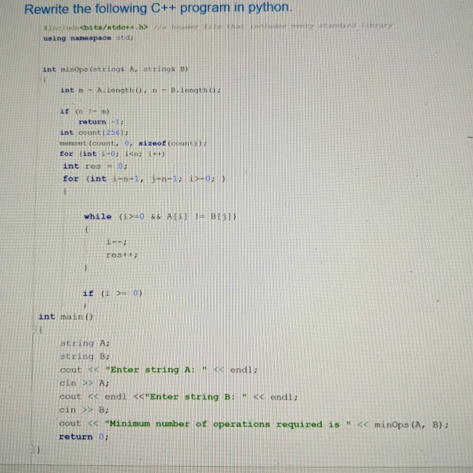The image size is (473, 473).
Task: Click the 'string A;' declaration
Action: click(85, 343)
